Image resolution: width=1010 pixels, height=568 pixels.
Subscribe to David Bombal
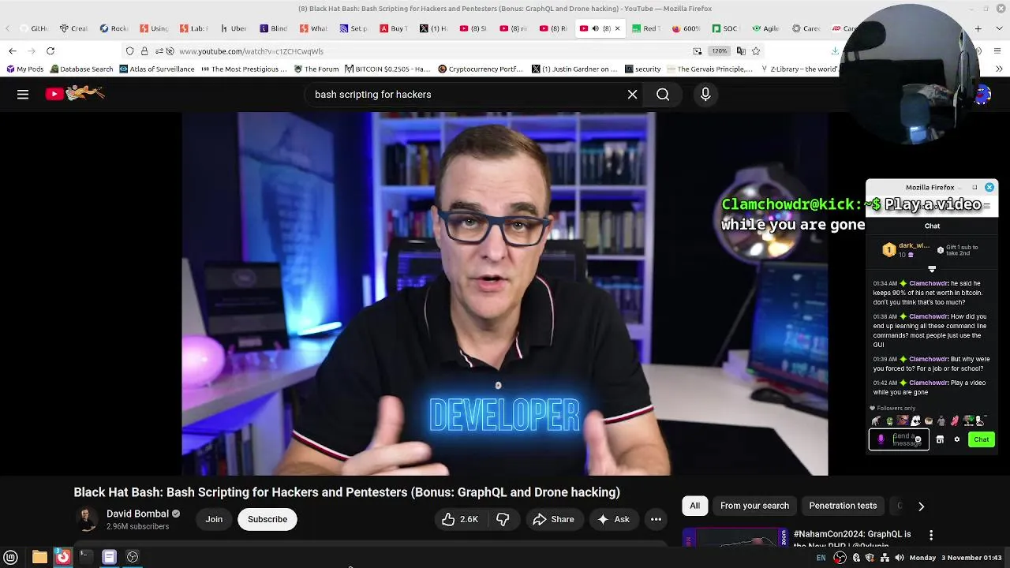pyautogui.click(x=267, y=519)
